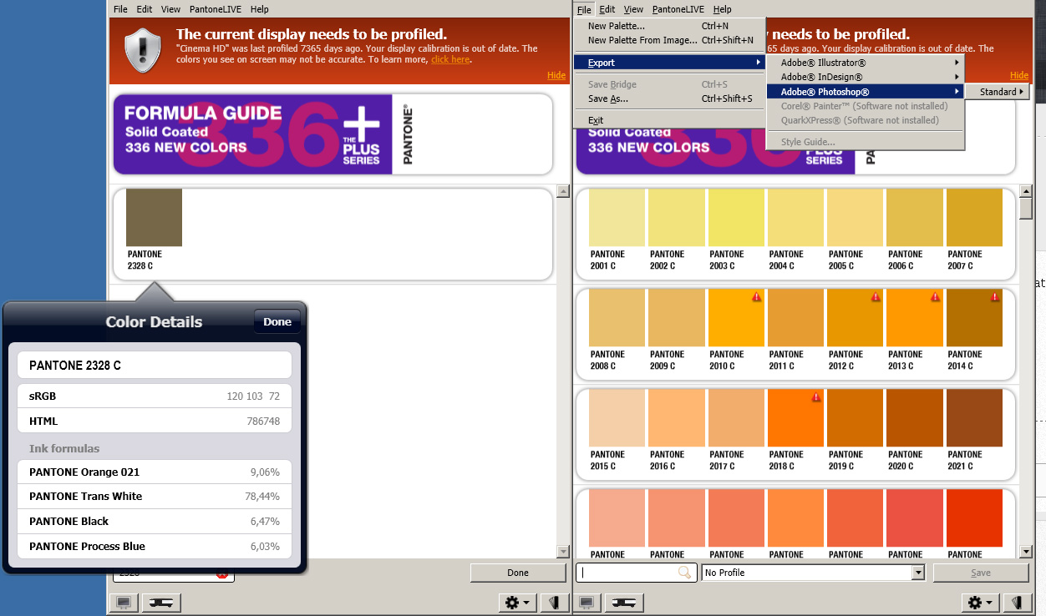1046x616 pixels.
Task: Choose Save As menu item
Action: tap(670, 98)
